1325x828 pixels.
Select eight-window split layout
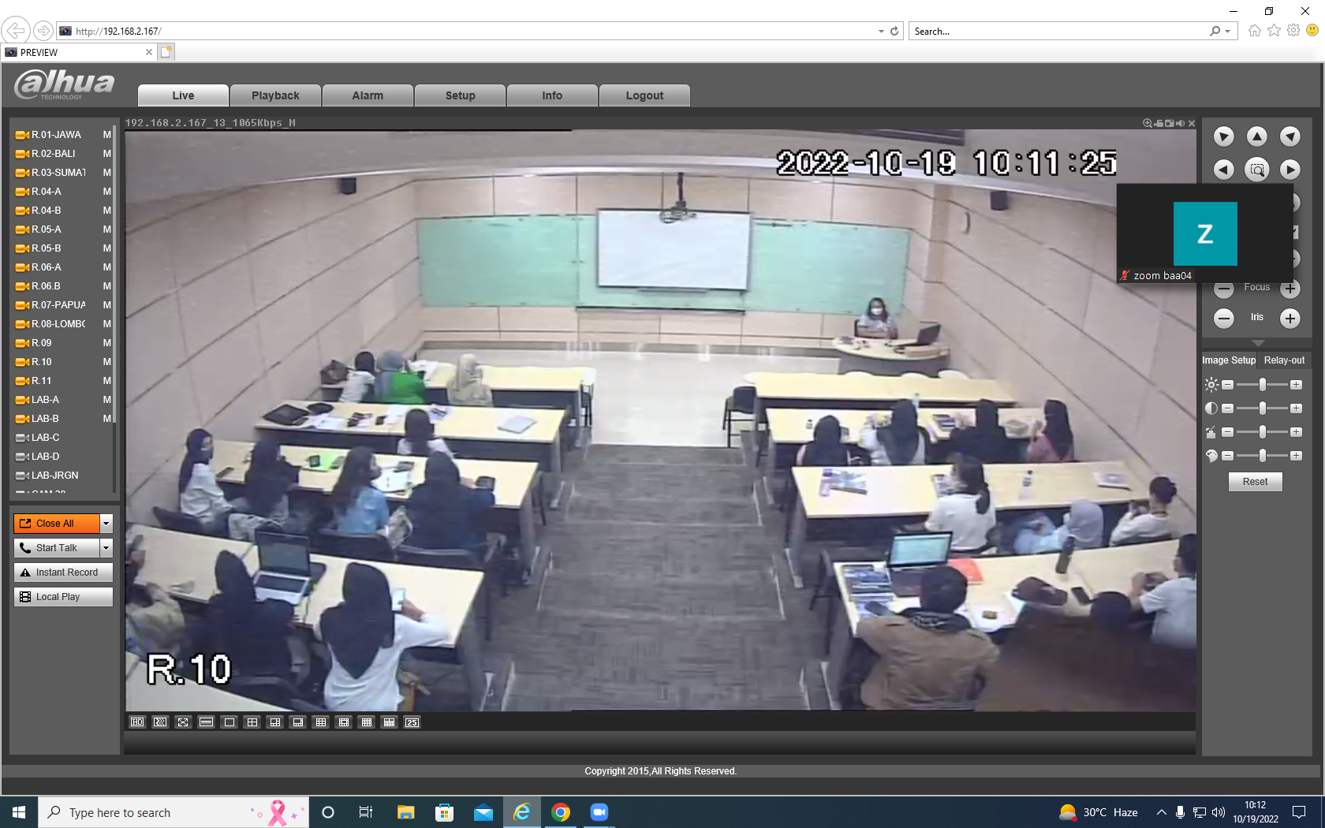(297, 722)
